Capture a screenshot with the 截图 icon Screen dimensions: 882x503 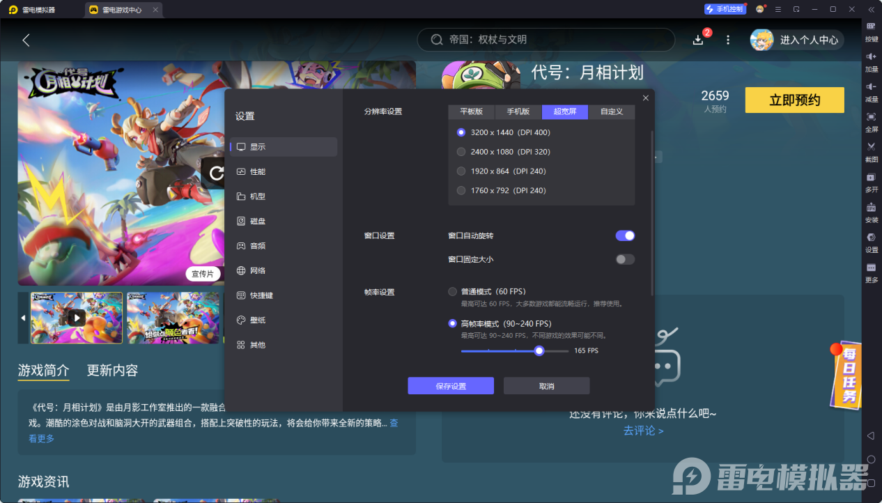pyautogui.click(x=870, y=153)
